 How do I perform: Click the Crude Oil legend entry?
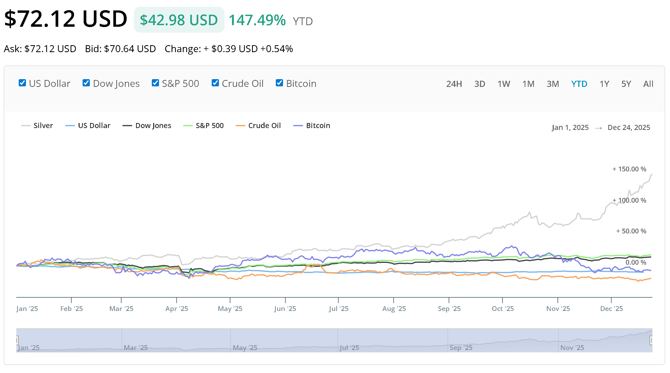tap(264, 126)
